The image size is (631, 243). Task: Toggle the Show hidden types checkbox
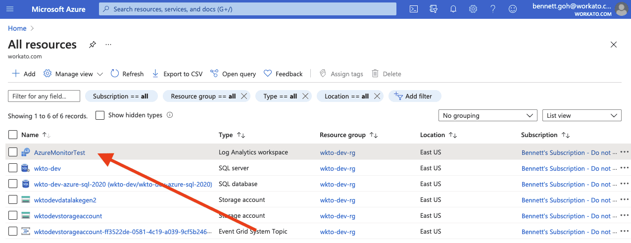[x=100, y=115]
